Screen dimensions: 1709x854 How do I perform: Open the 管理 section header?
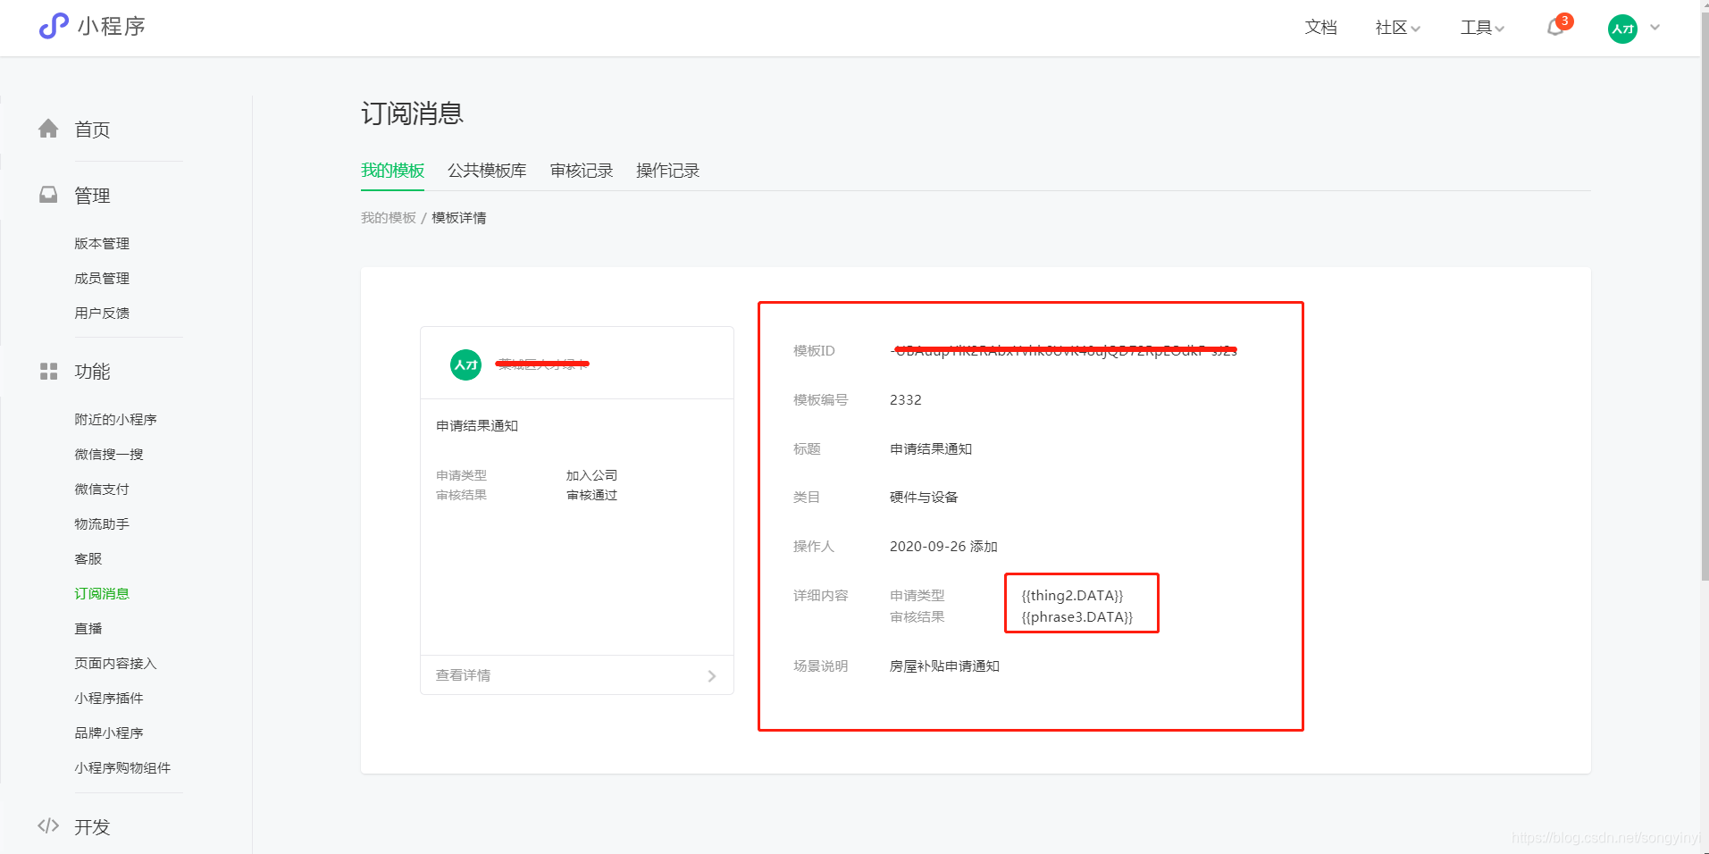click(x=92, y=196)
